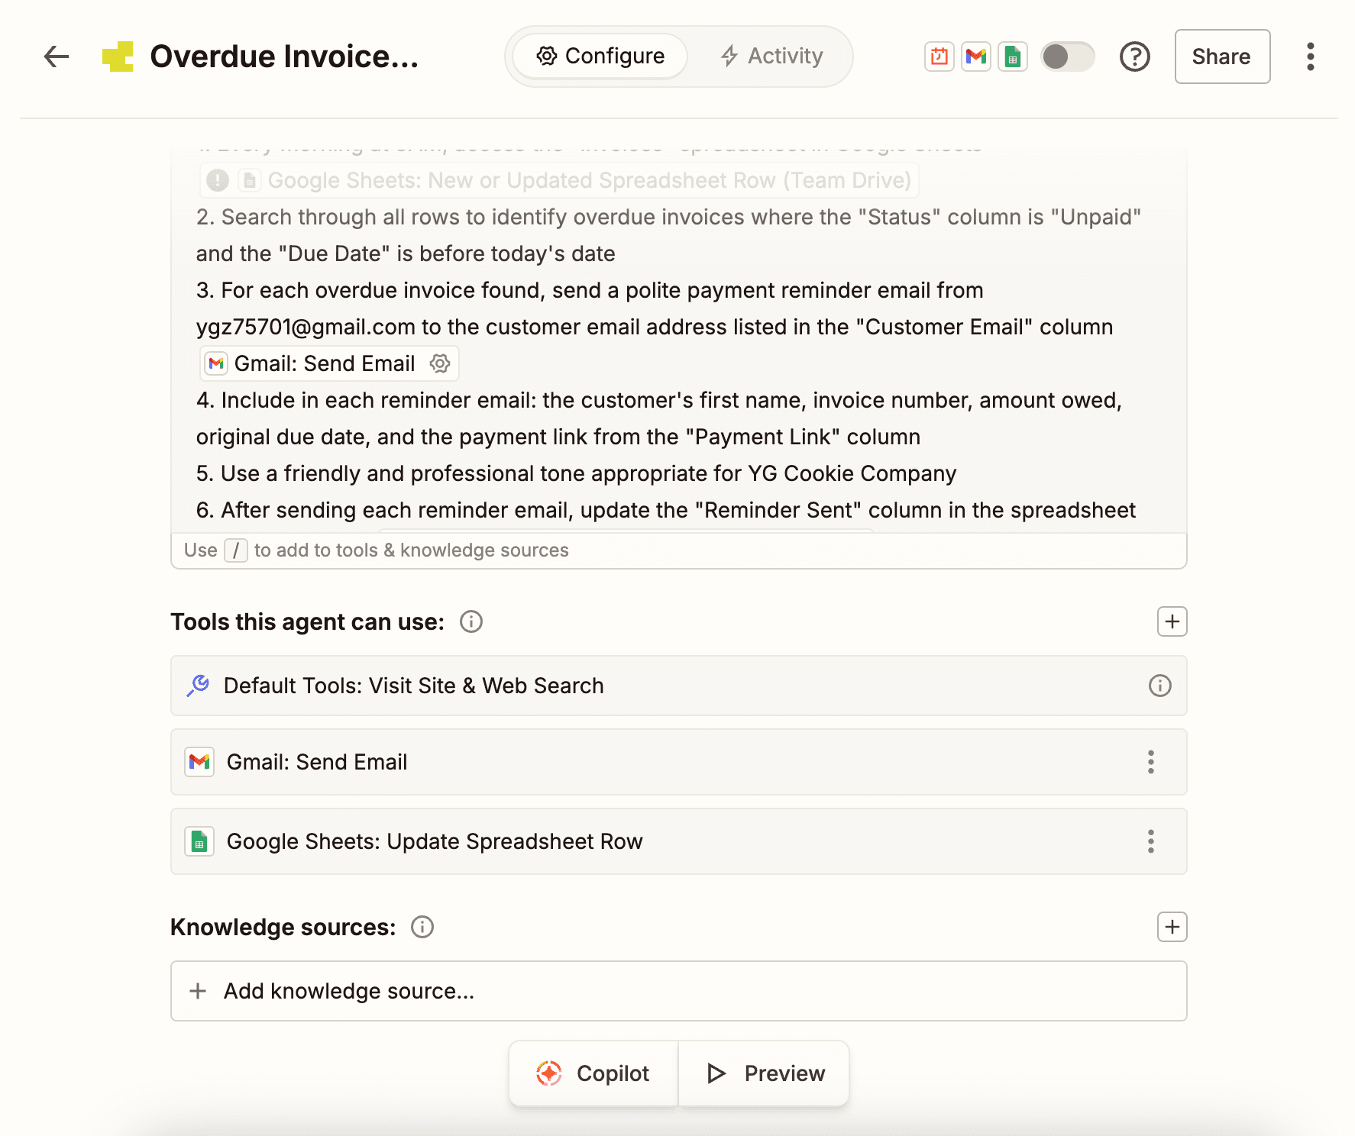Add a new tool with plus button

[x=1172, y=622]
